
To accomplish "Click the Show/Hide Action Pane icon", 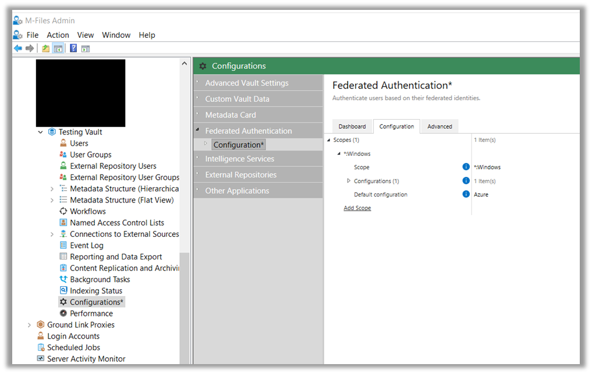I will point(85,48).
